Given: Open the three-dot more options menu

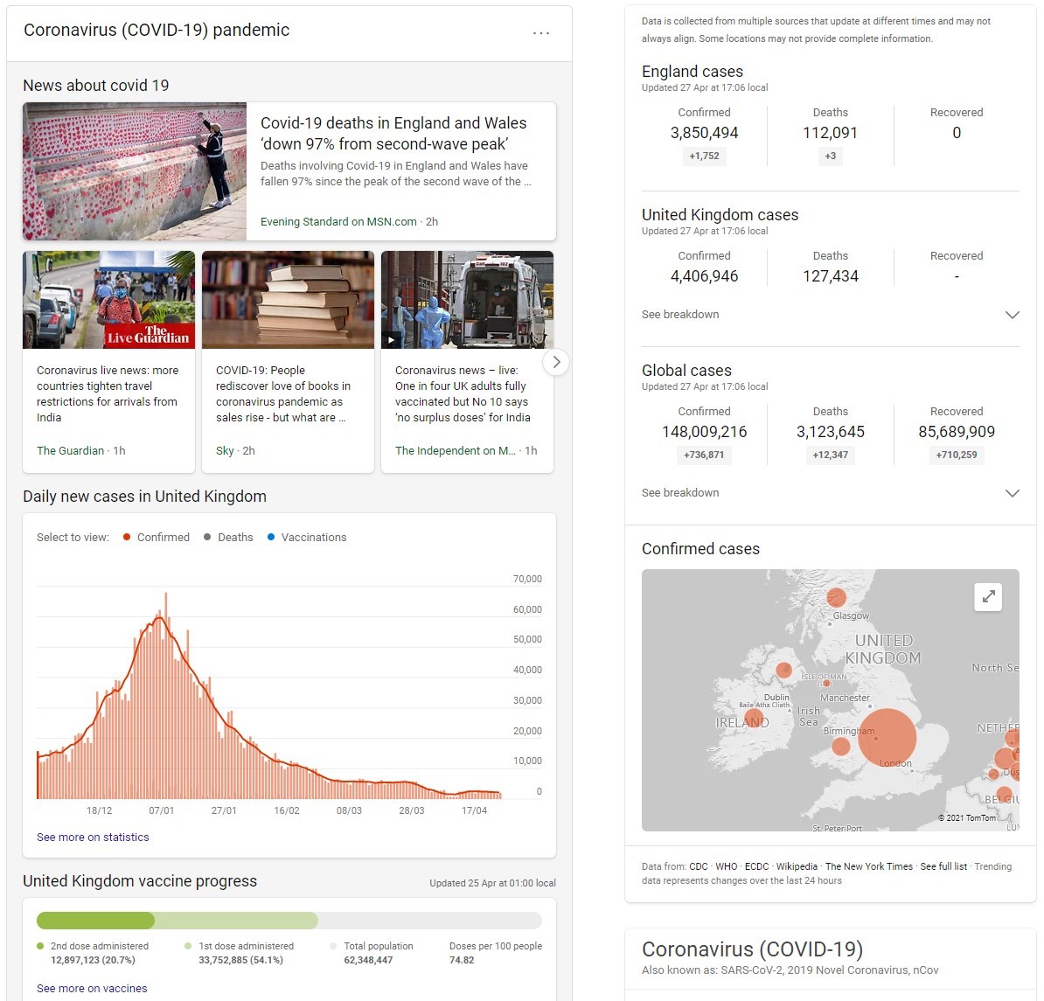Looking at the screenshot, I should [x=541, y=33].
